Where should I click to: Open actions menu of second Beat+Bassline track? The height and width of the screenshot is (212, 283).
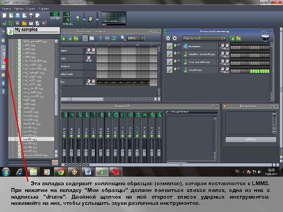tap(169, 54)
